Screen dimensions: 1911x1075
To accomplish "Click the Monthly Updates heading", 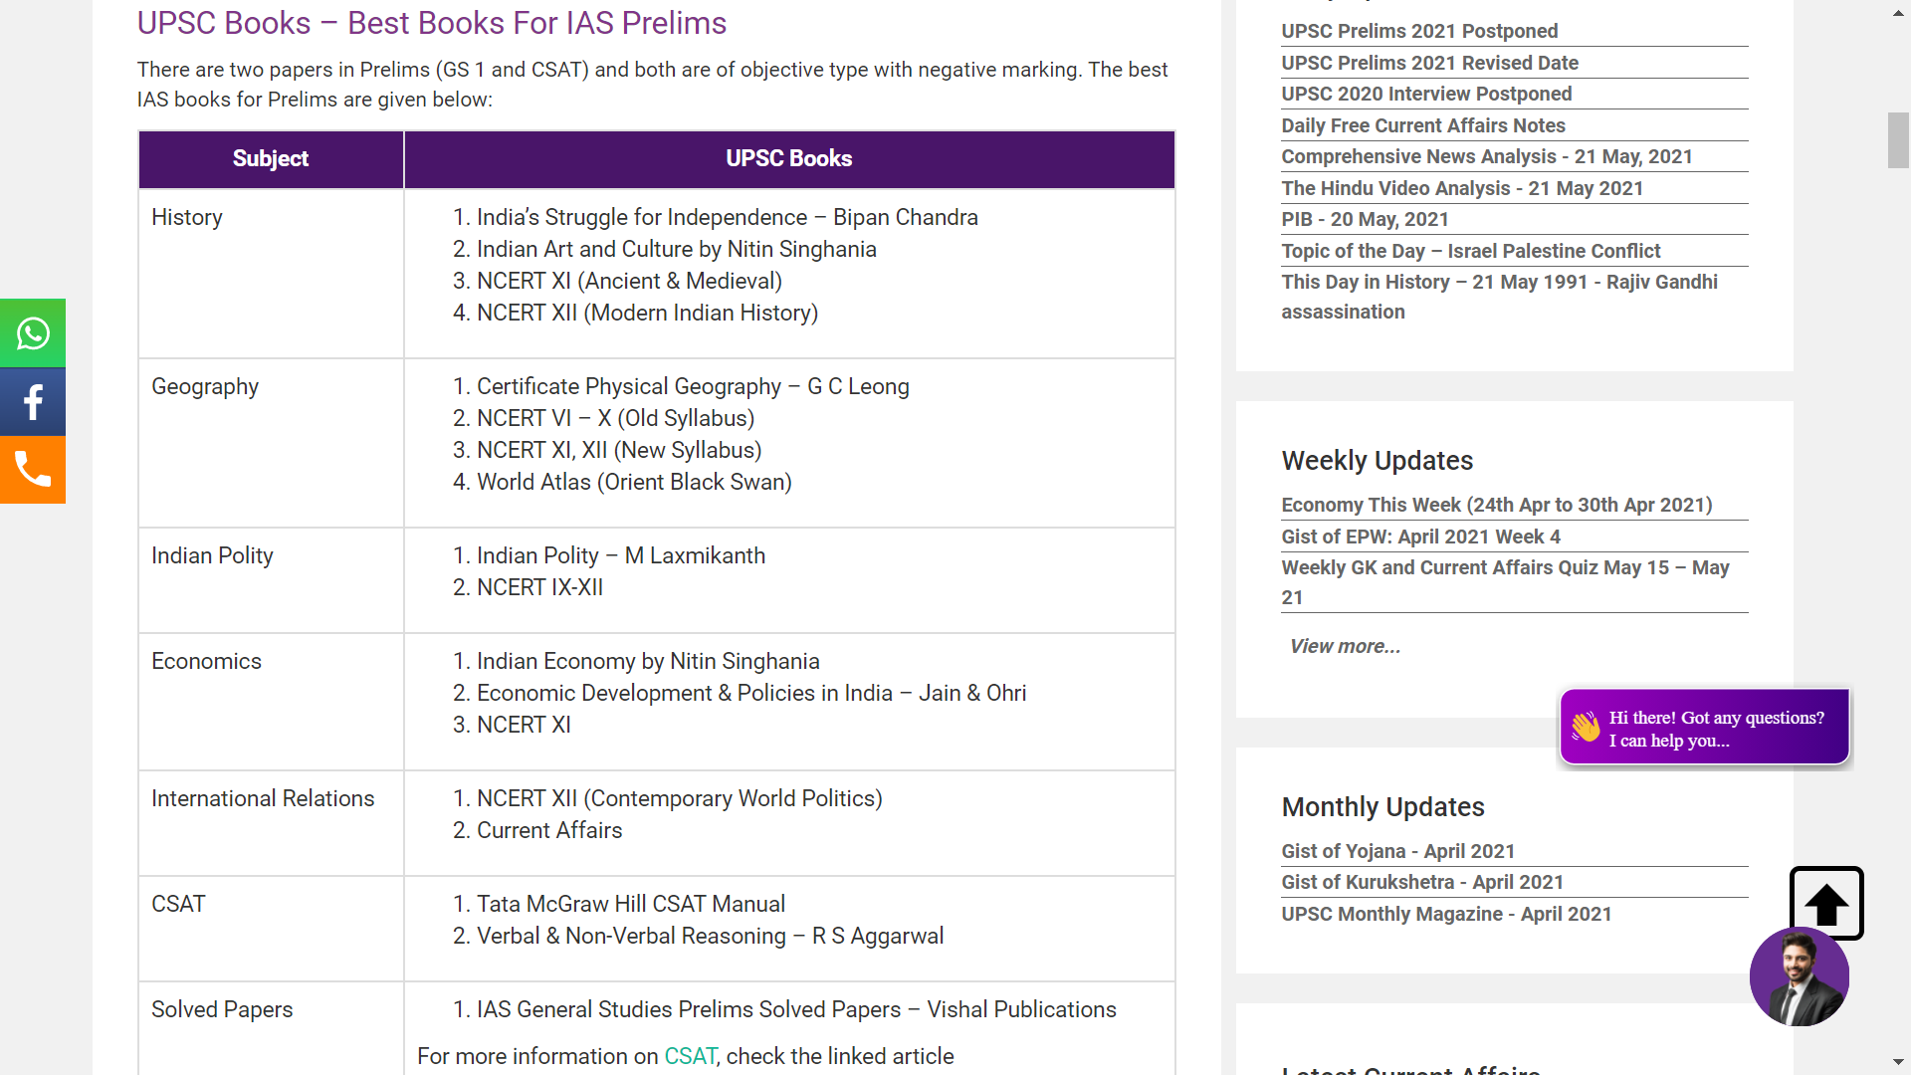I will 1382,807.
